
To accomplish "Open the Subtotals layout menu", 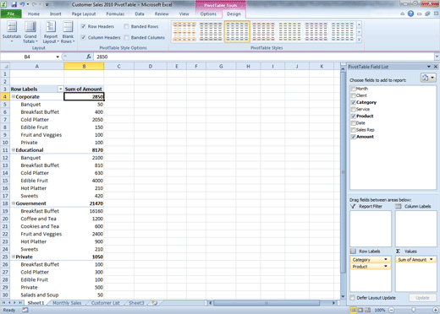I will [12, 32].
